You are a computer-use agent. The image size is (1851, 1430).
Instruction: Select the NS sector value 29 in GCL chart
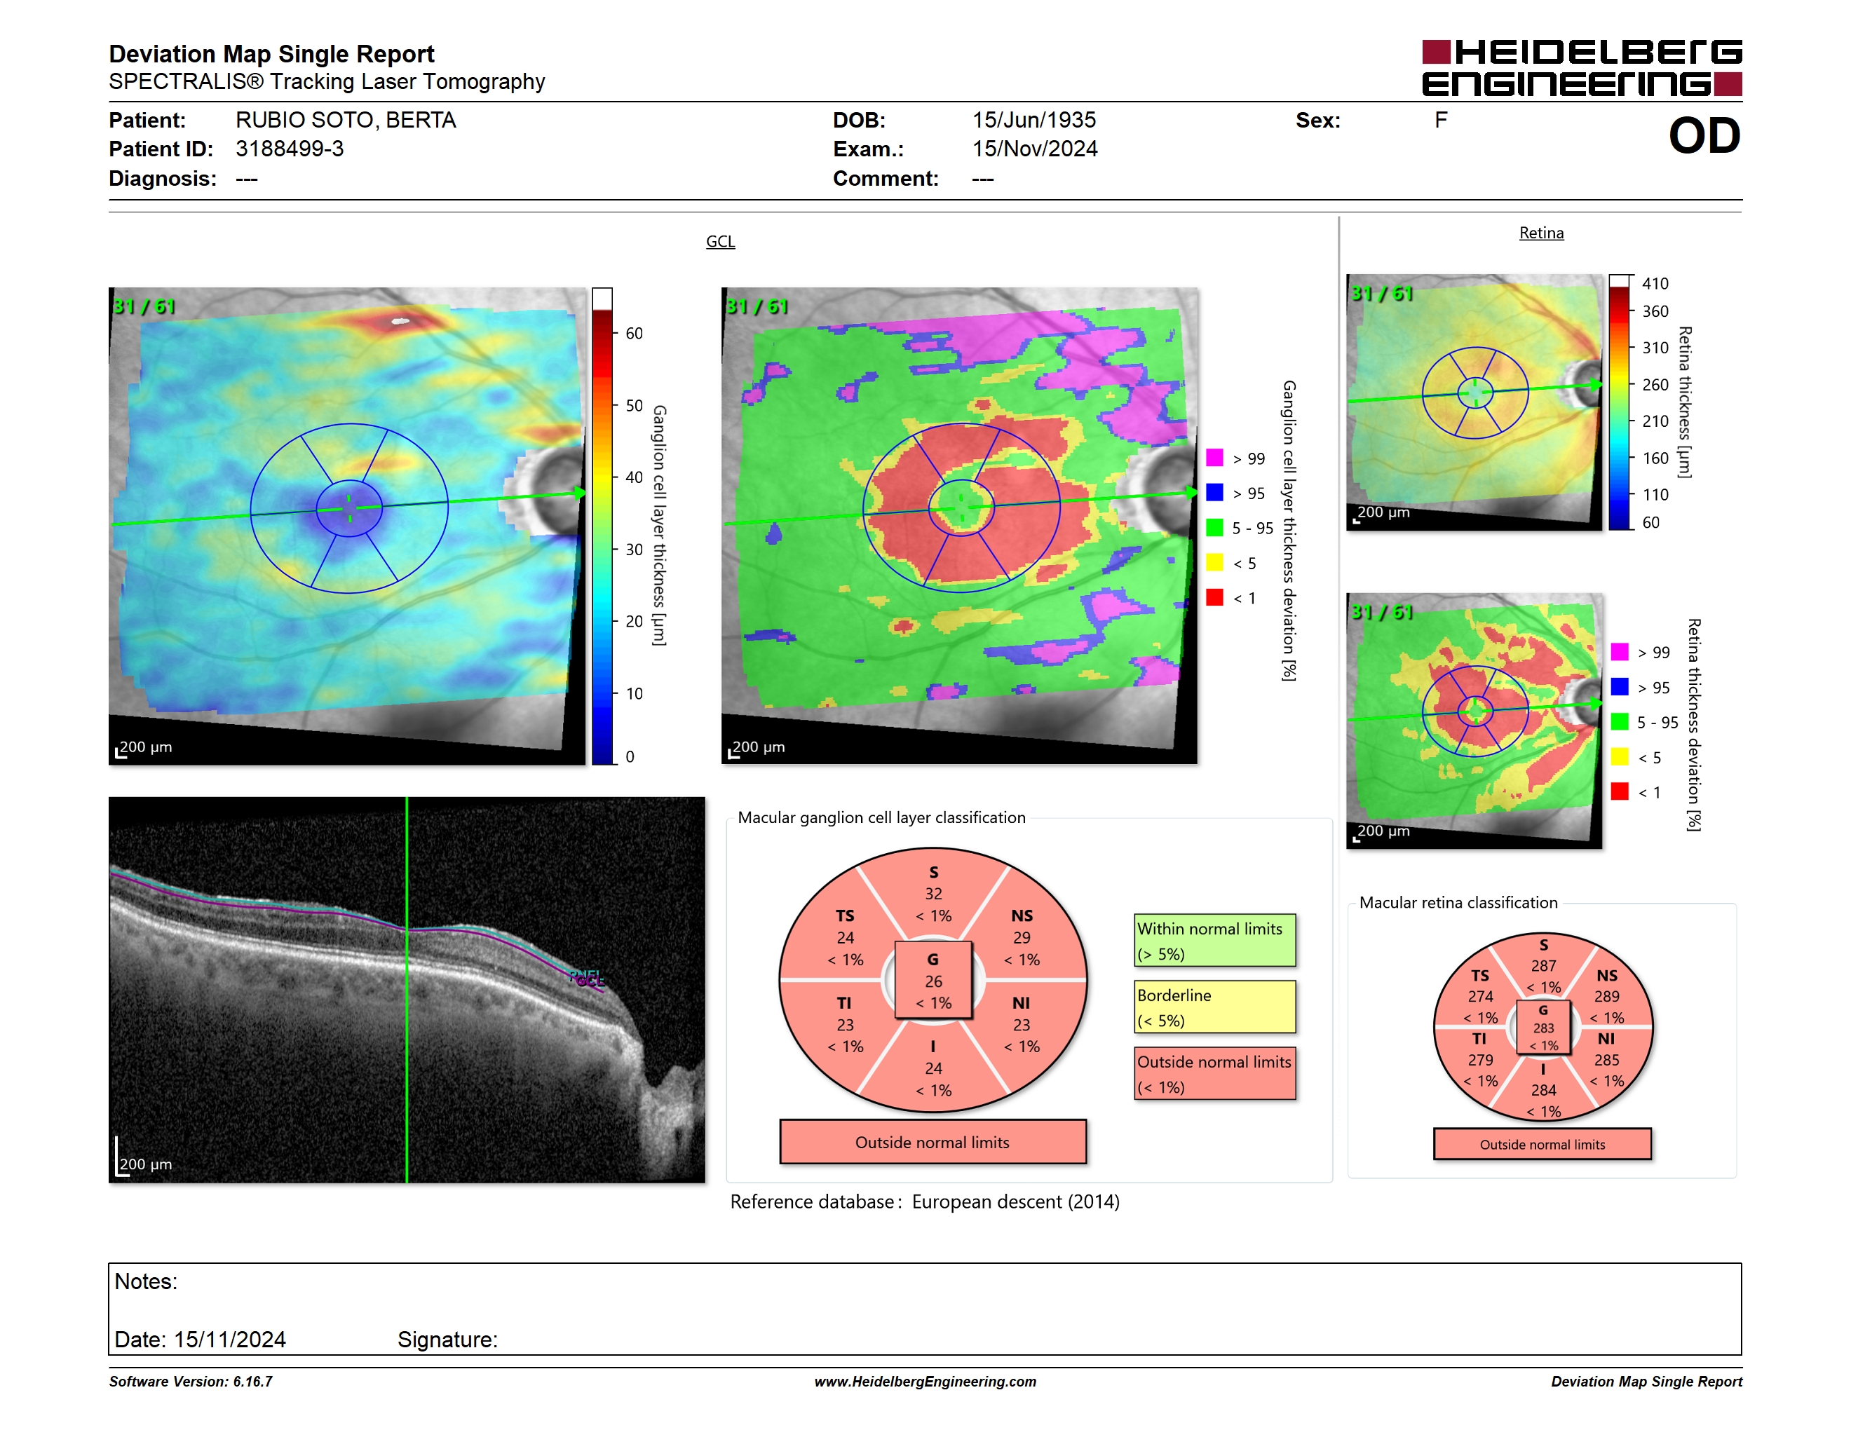[x=1022, y=939]
